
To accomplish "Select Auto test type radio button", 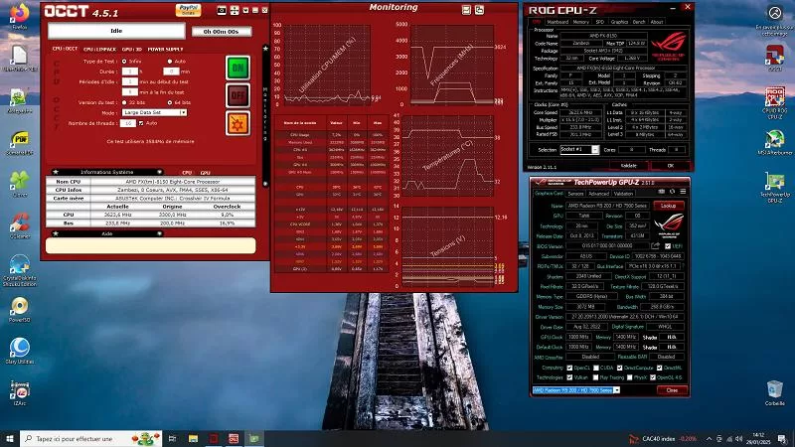I will pos(170,62).
